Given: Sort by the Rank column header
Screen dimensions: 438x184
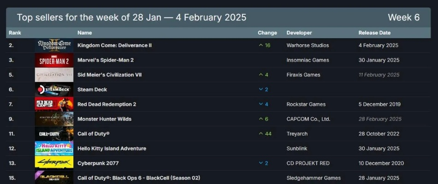Looking at the screenshot, I should pyautogui.click(x=15, y=33).
